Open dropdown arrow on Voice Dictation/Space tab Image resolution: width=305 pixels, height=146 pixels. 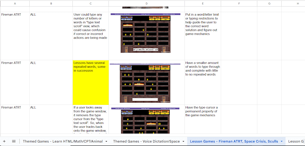pyautogui.click(x=183, y=141)
